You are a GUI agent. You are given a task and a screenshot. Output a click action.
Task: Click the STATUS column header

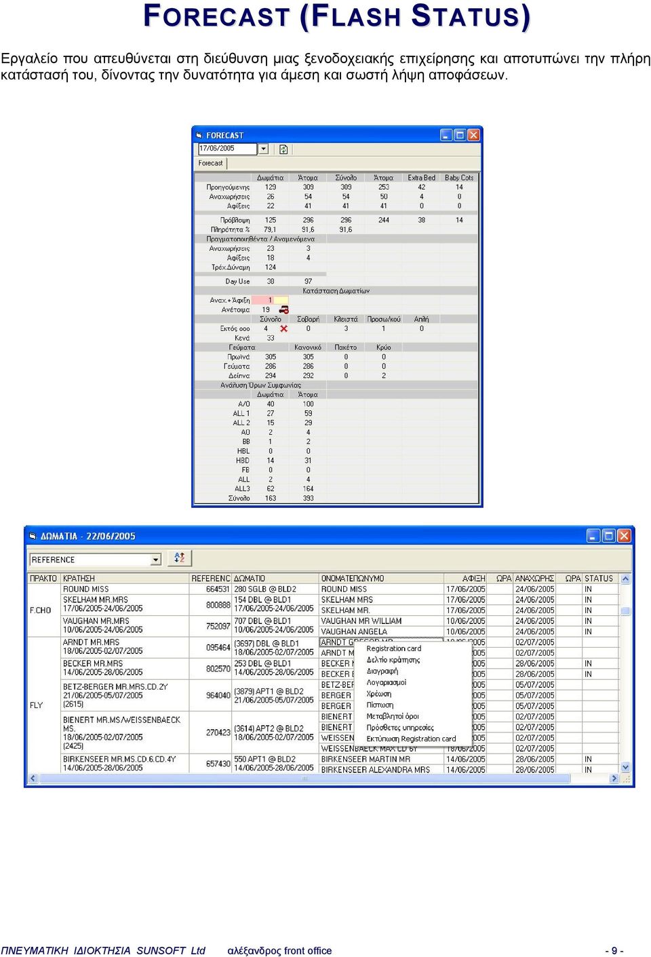pos(600,579)
